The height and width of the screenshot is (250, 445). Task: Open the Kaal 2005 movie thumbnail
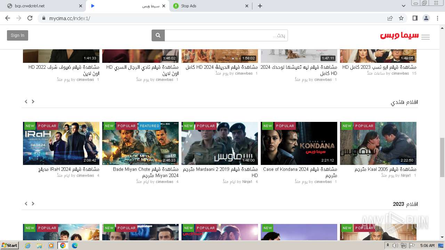pyautogui.click(x=378, y=143)
